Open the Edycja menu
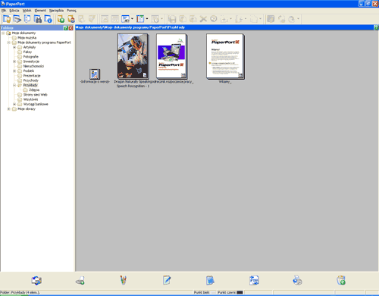The width and height of the screenshot is (379, 296). click(14, 11)
